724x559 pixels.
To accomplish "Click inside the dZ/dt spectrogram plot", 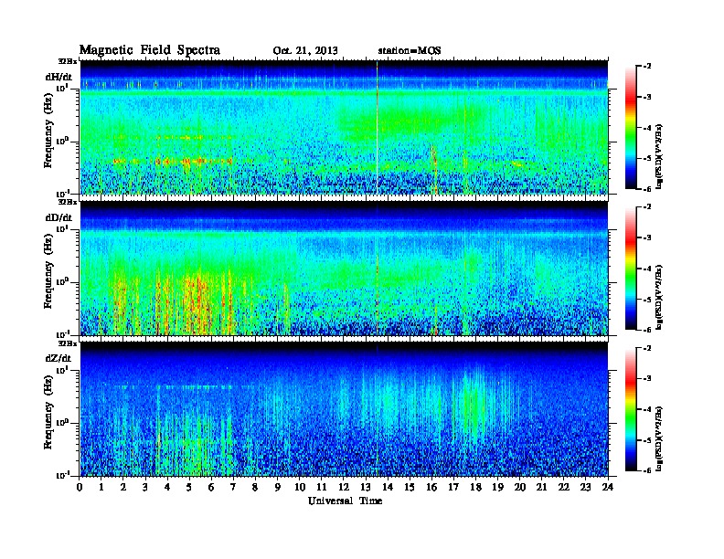I will [x=344, y=409].
